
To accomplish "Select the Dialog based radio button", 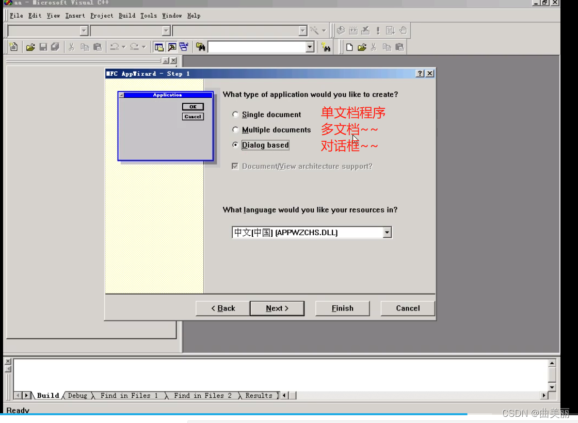I will (235, 145).
